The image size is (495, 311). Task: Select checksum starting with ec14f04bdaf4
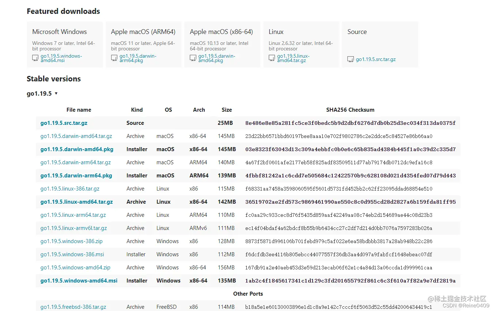coord(339,228)
